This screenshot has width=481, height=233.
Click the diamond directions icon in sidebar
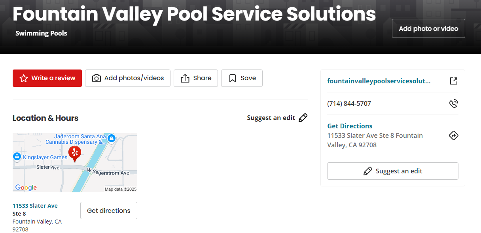pos(454,135)
